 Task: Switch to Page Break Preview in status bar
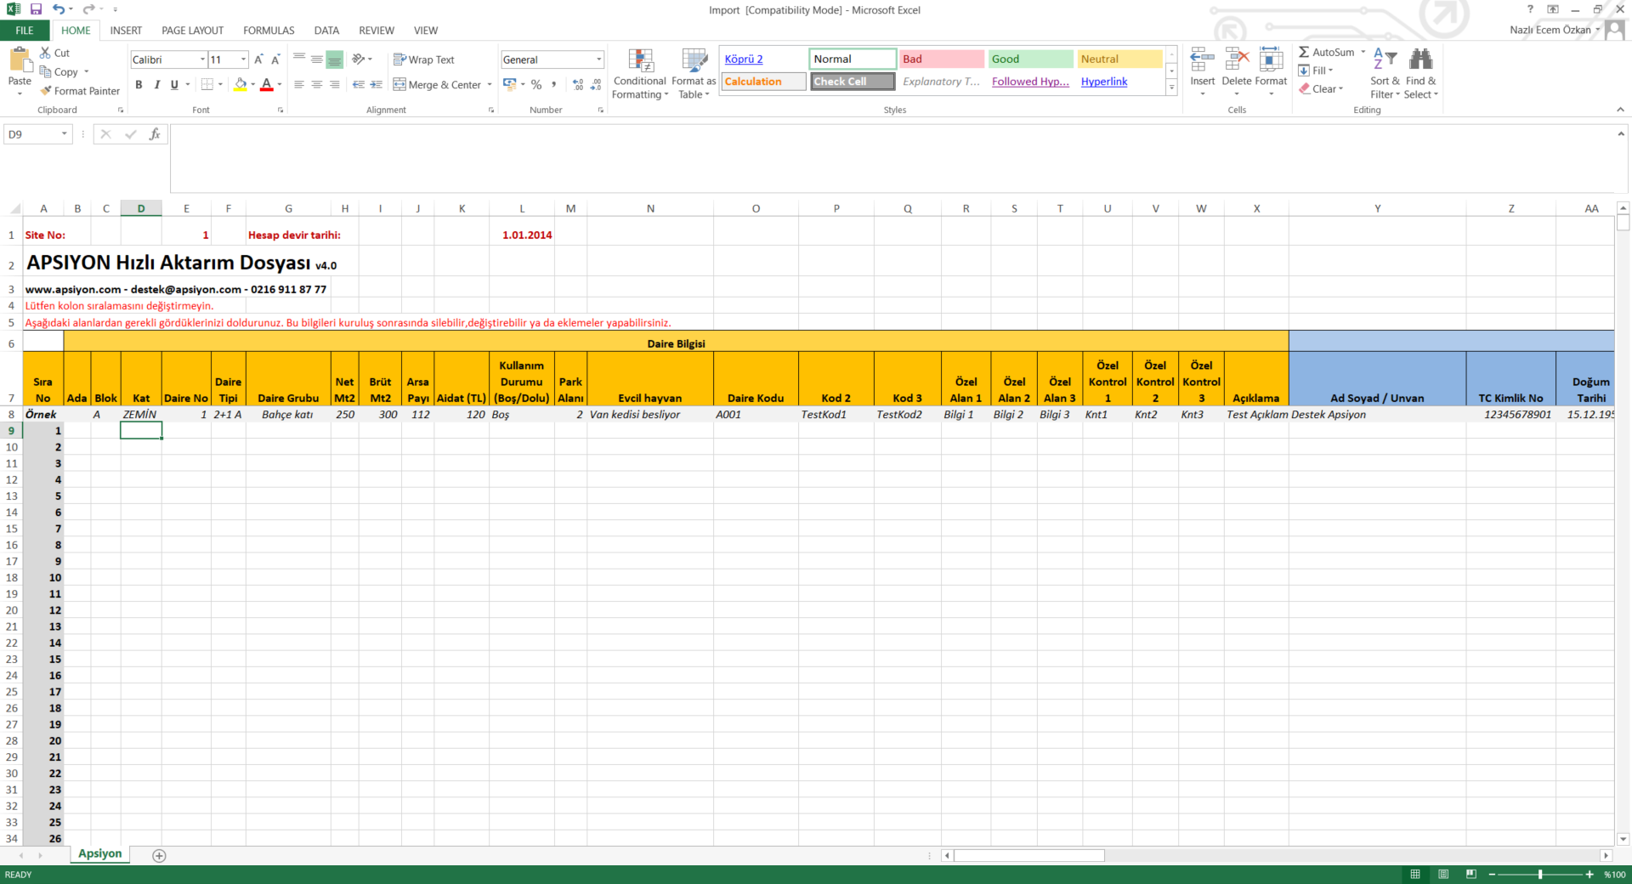pyautogui.click(x=1471, y=874)
